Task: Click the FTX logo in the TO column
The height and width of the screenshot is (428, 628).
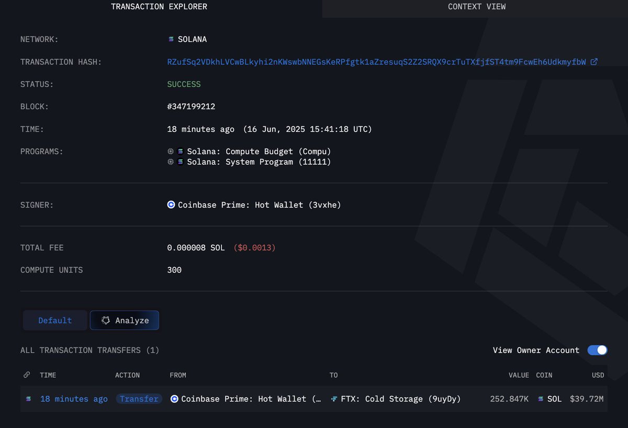Action: point(334,399)
